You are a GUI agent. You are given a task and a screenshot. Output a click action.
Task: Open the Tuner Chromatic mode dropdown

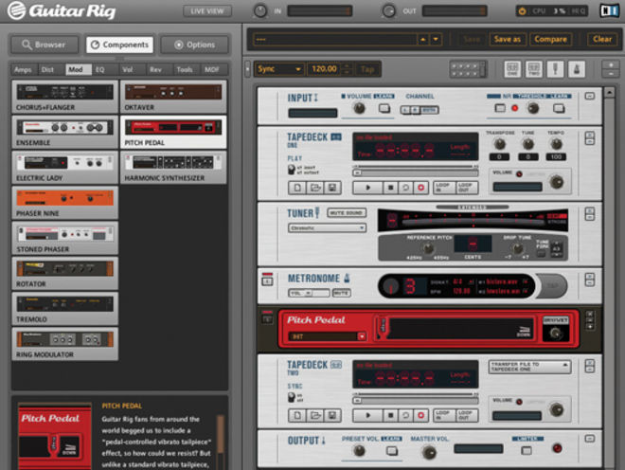(x=327, y=227)
